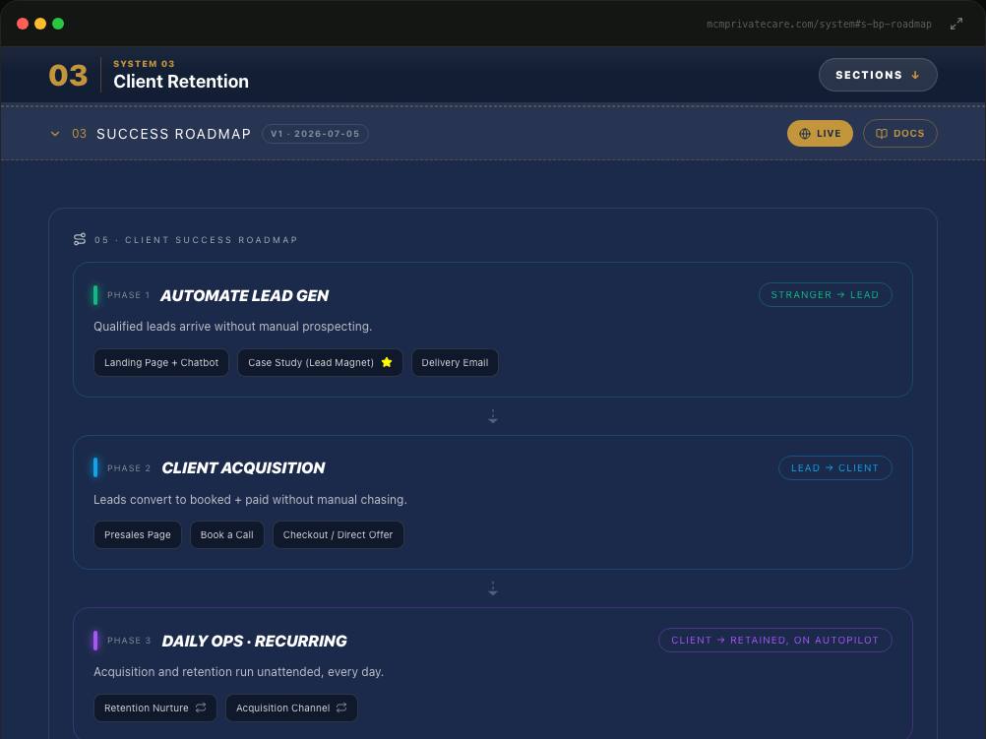The image size is (986, 739).
Task: Open the Presales Page chip
Action: pyautogui.click(x=137, y=534)
